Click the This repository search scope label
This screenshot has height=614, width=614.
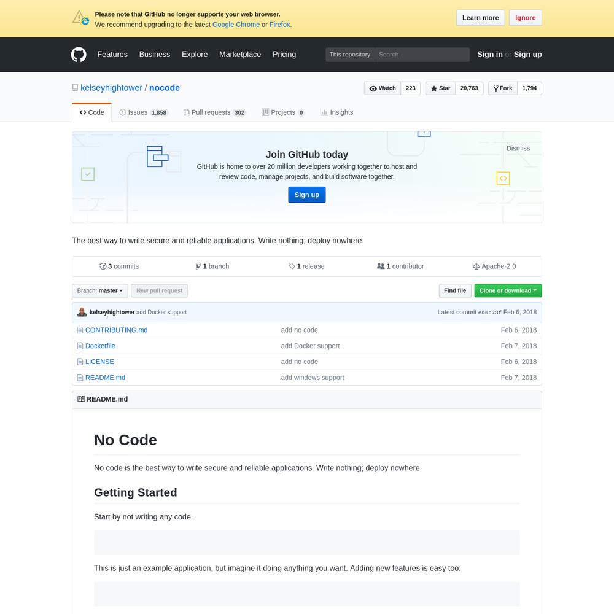pos(350,55)
